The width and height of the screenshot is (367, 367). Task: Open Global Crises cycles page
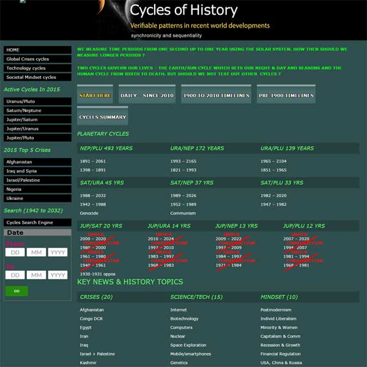(x=37, y=59)
